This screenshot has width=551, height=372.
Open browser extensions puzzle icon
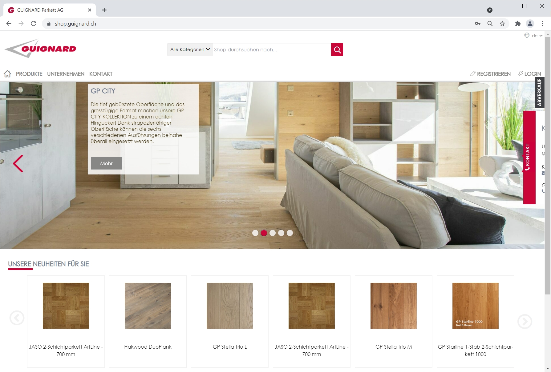[x=518, y=24]
